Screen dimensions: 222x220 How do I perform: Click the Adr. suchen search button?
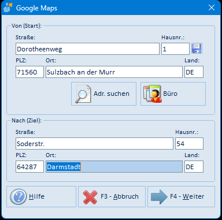[103, 94]
